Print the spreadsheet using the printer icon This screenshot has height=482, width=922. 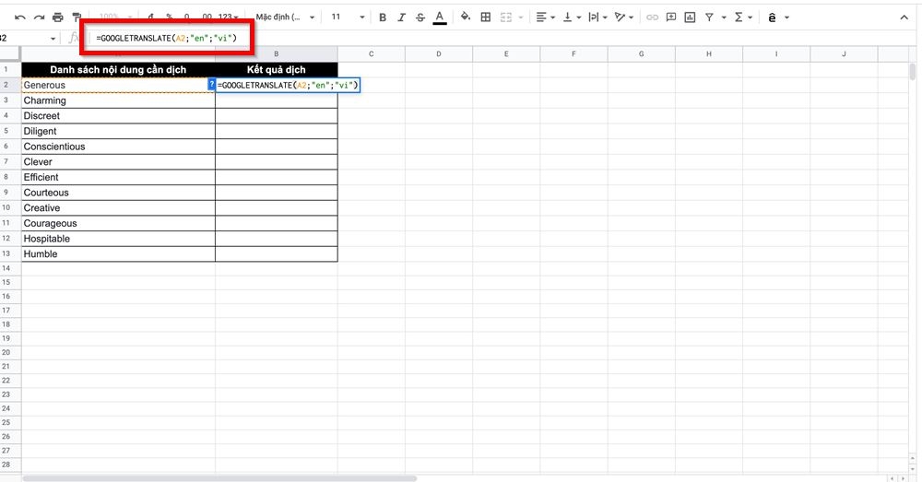pyautogui.click(x=57, y=18)
